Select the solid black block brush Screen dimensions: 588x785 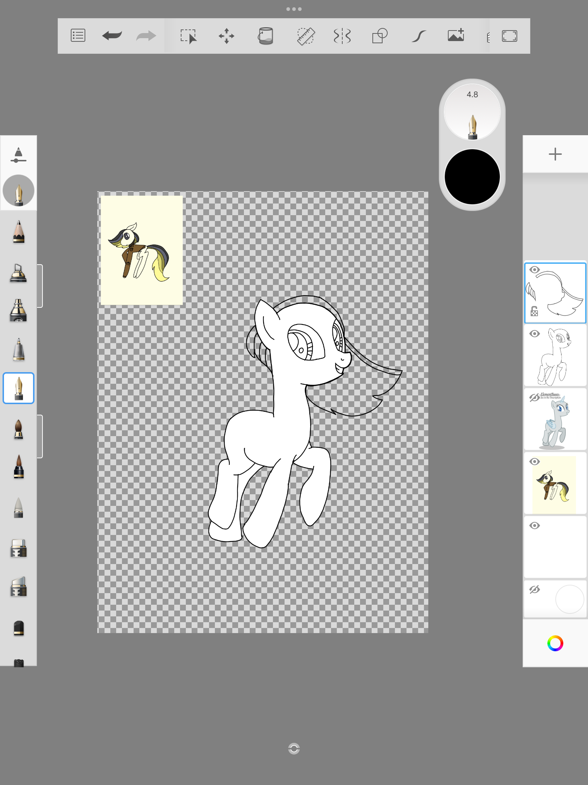[x=19, y=628]
